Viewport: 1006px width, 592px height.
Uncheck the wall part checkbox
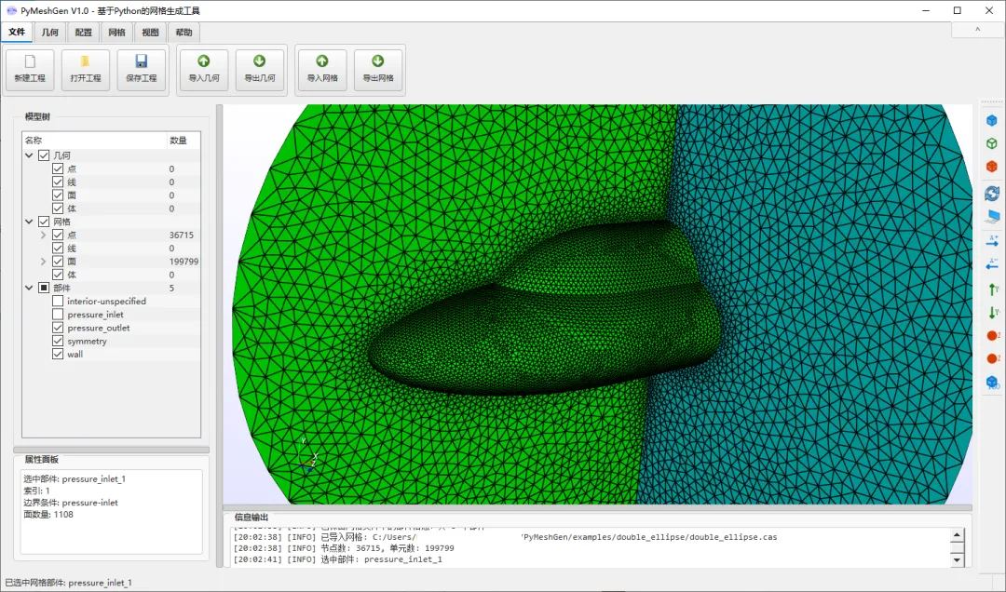click(59, 354)
